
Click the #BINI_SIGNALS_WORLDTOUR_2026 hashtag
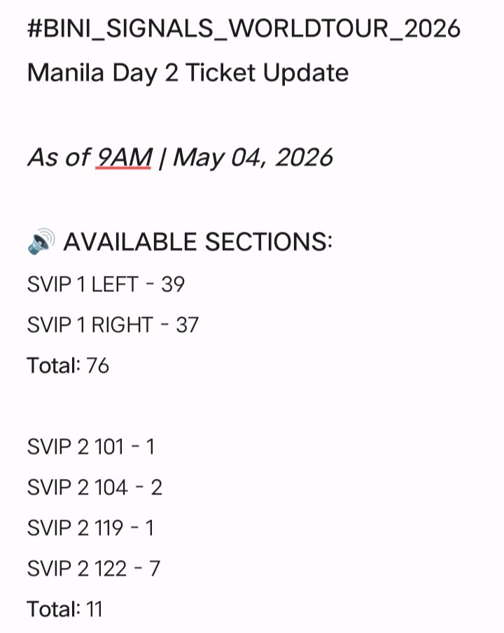click(244, 29)
